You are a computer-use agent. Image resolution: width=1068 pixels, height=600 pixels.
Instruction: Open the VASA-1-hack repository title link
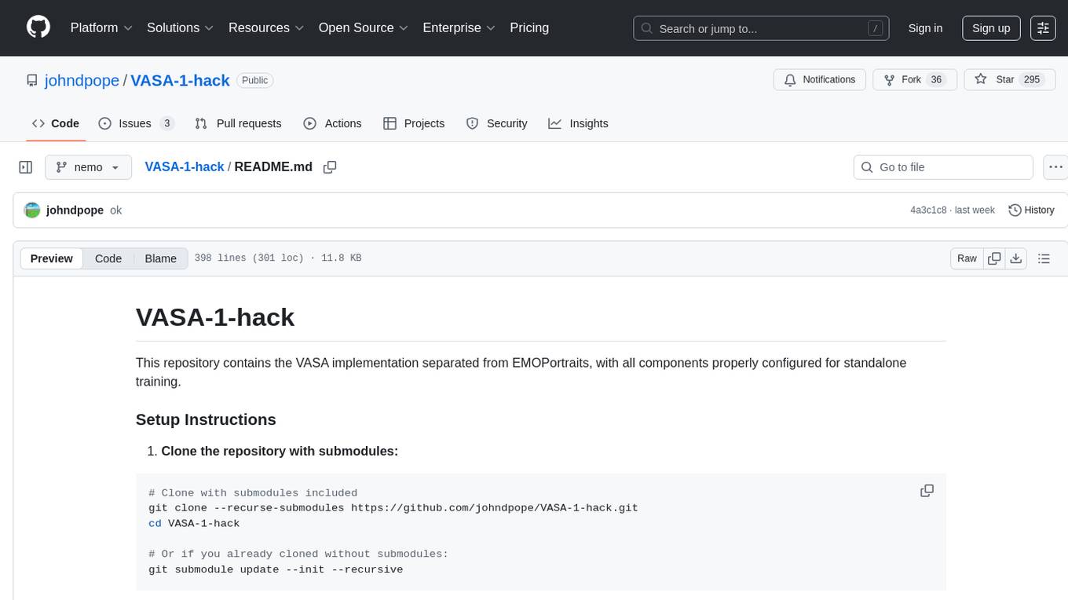180,80
